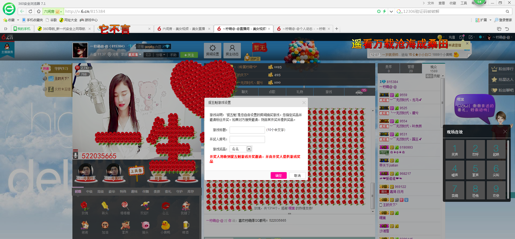Expand the family 无双 dropdown arrow
515x239 pixels.
pos(140,55)
